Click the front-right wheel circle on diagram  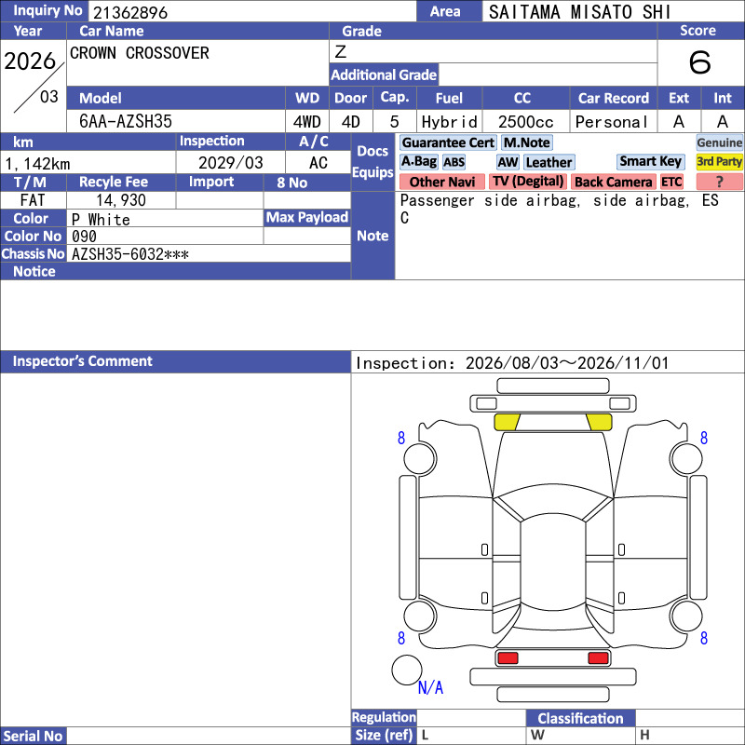tap(686, 458)
